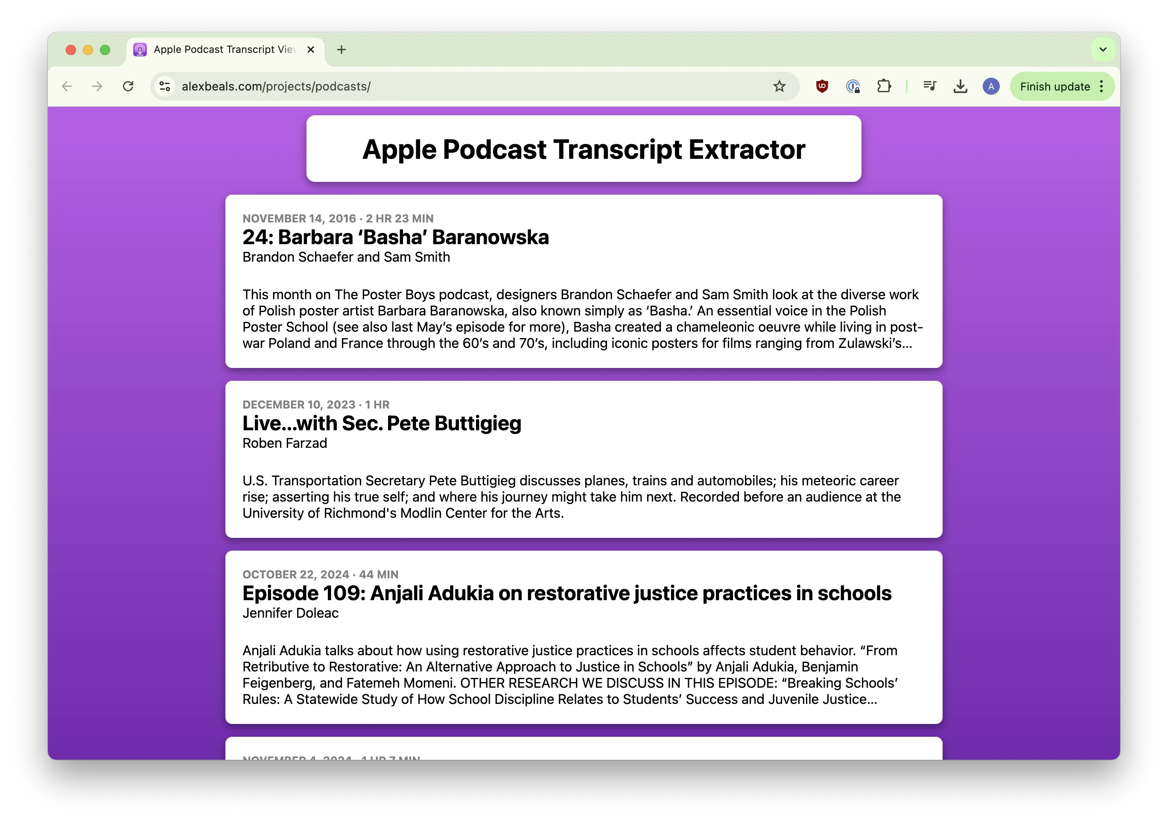The image size is (1168, 823).
Task: Open the uBlock Origin extension
Action: point(822,87)
